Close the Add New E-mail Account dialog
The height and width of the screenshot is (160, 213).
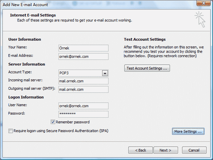[204, 3]
